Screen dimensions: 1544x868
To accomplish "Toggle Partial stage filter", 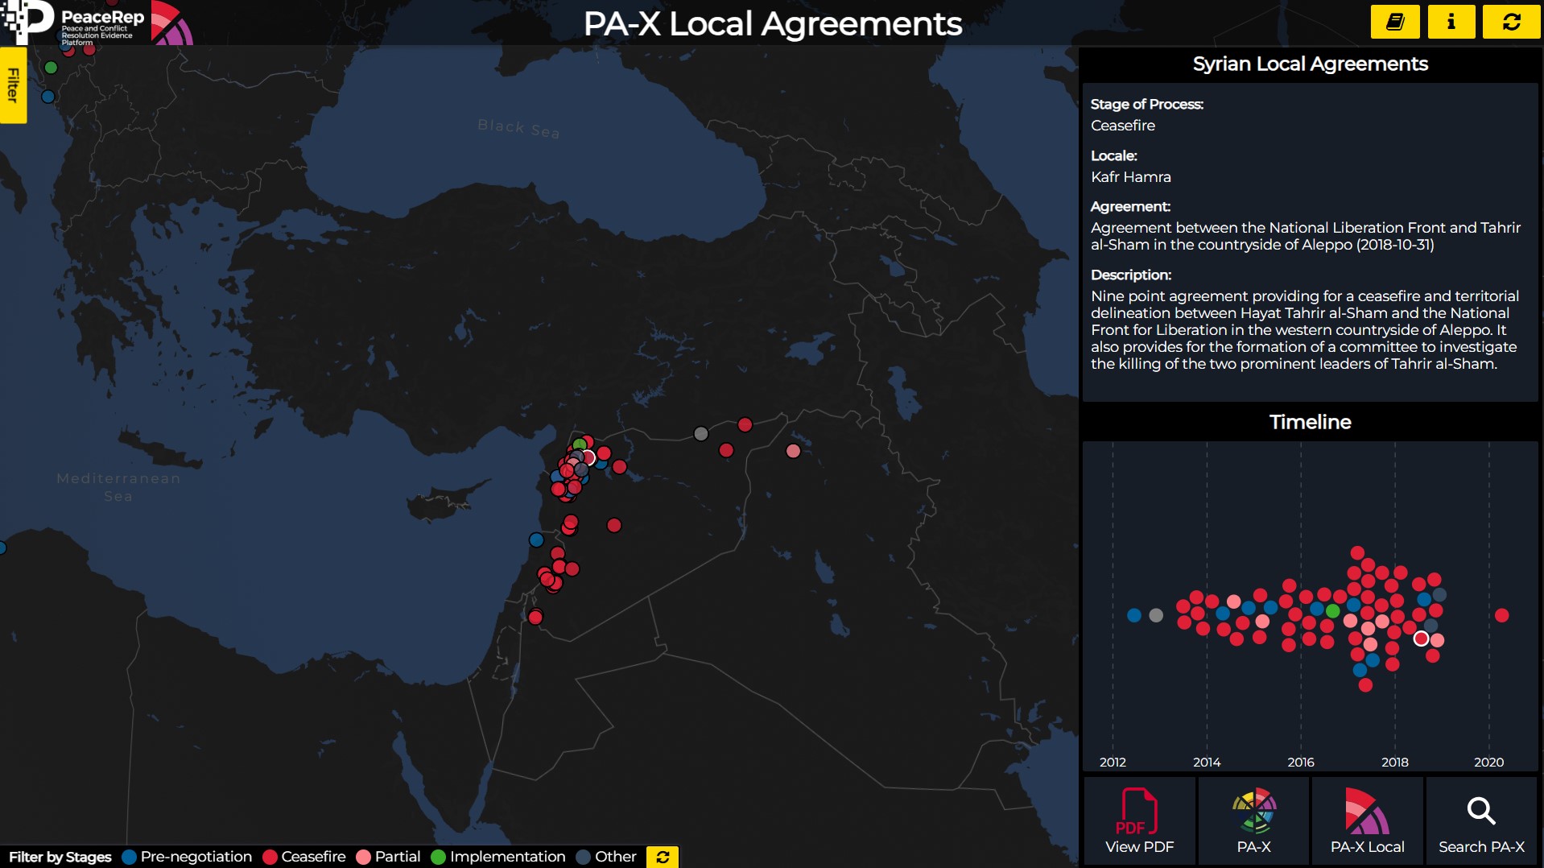I will pyautogui.click(x=388, y=857).
